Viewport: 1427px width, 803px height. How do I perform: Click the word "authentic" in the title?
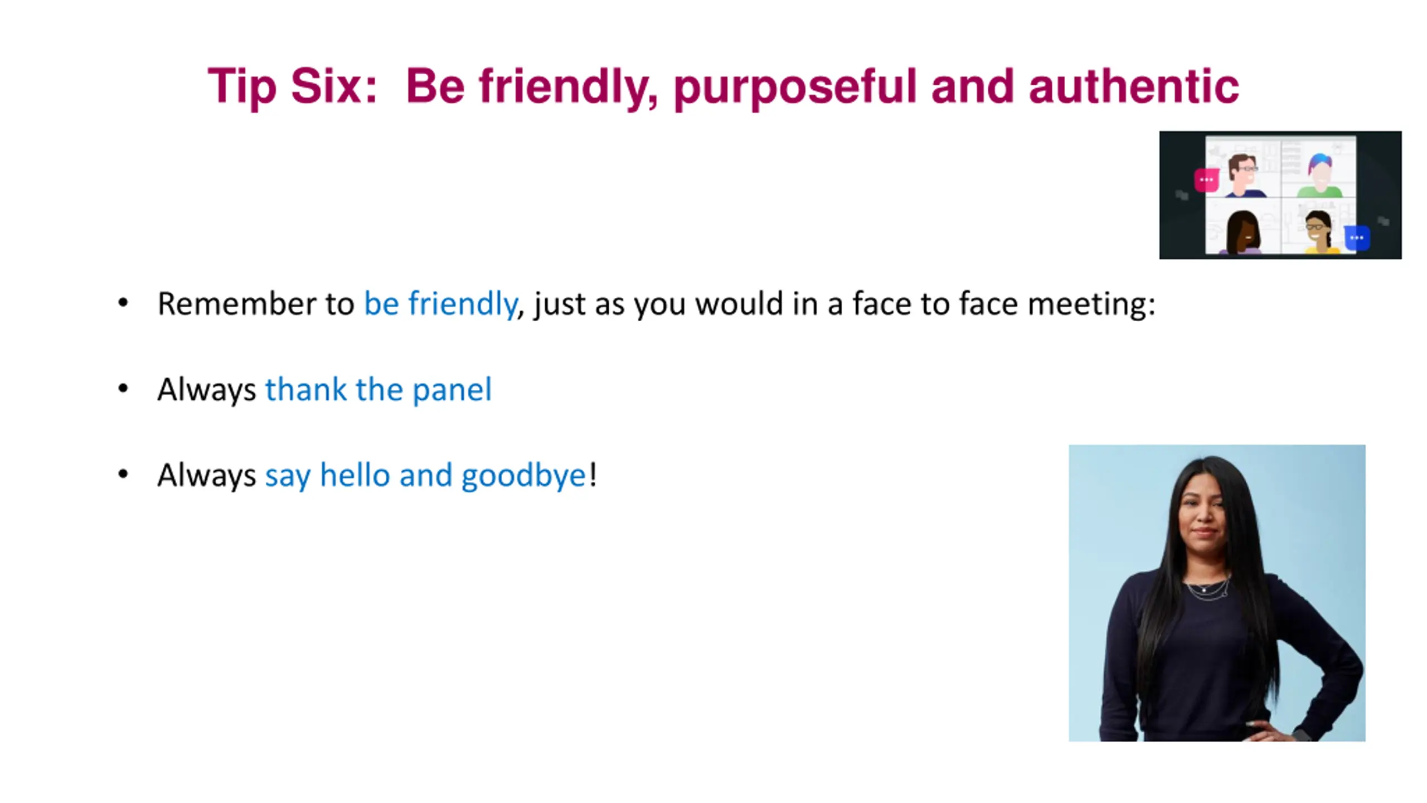[1134, 87]
